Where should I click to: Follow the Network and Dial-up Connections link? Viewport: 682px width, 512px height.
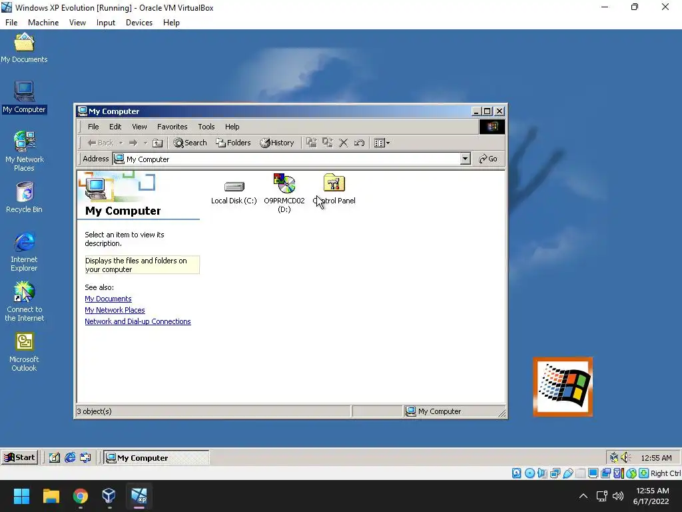(x=138, y=321)
